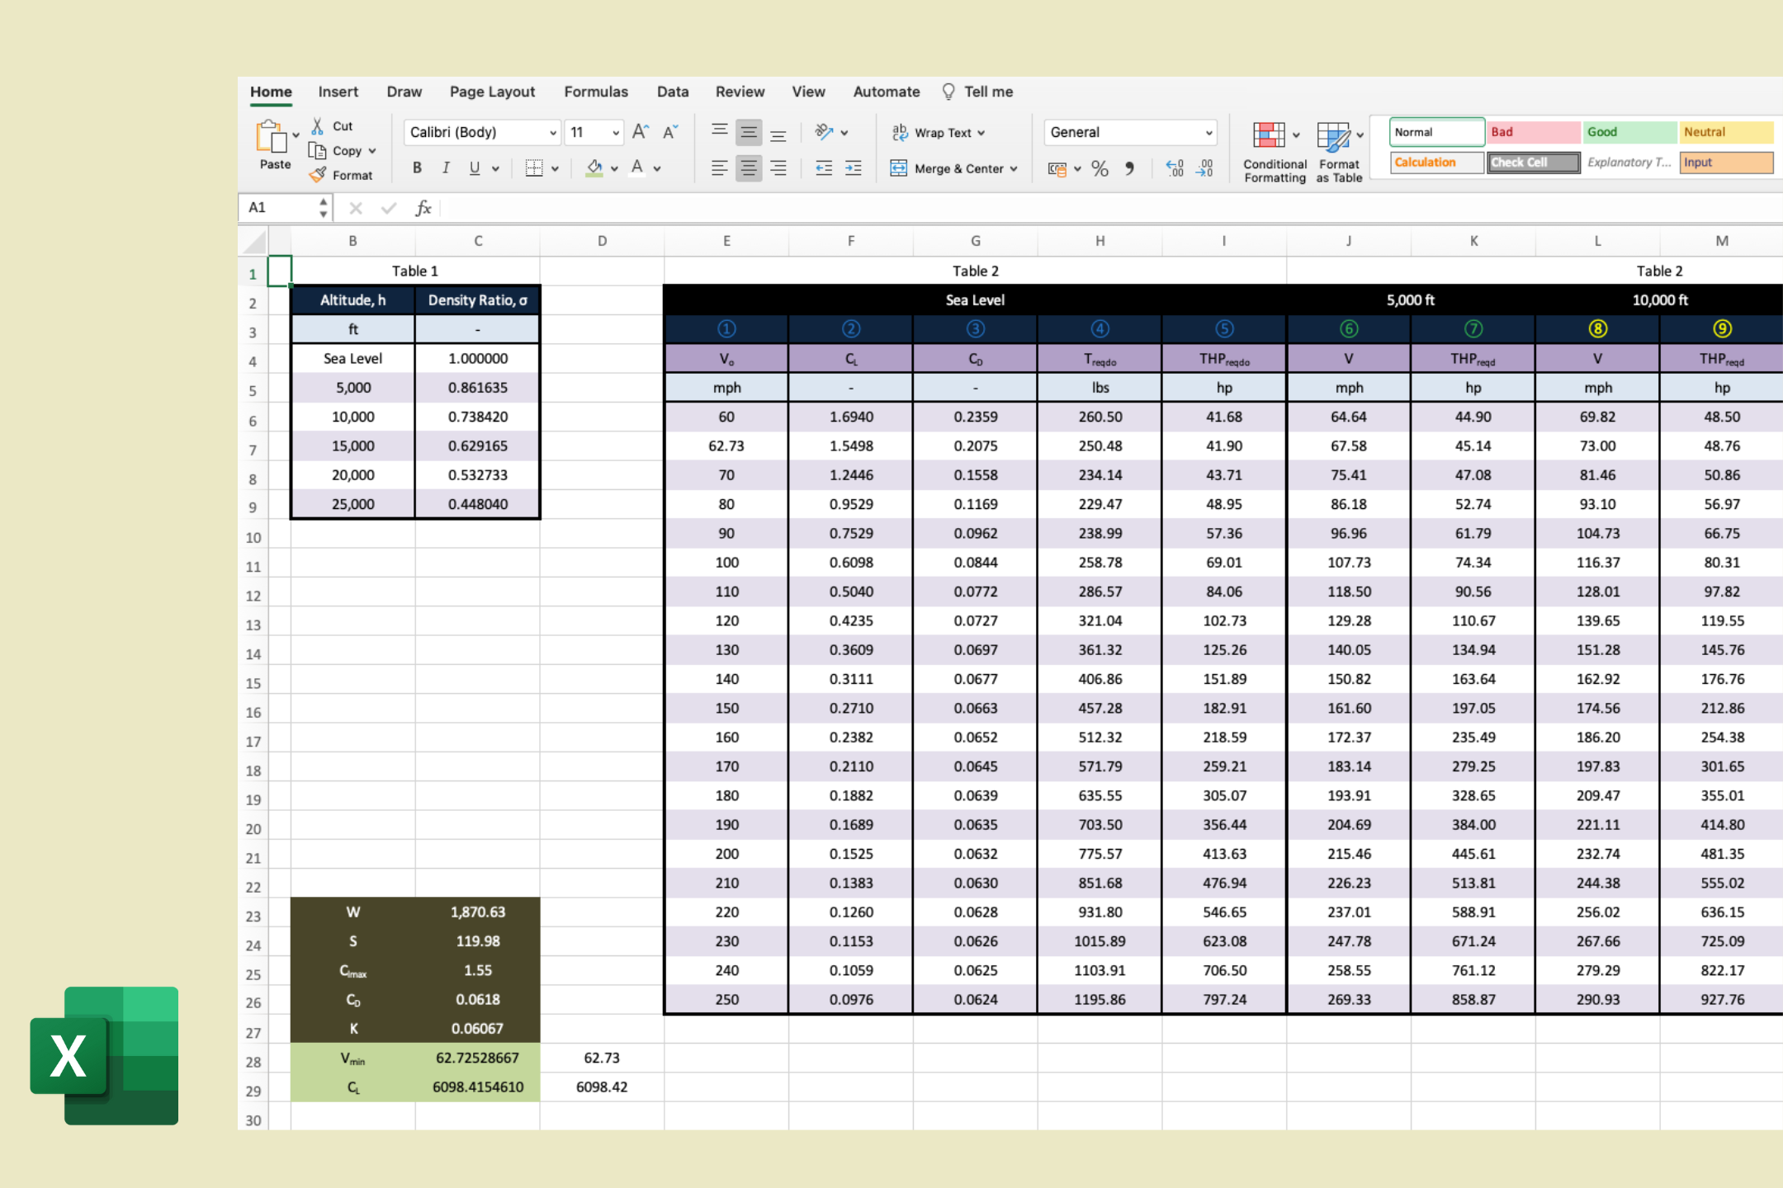This screenshot has width=1783, height=1188.
Task: Expand the Merge & Center dropdown arrow
Action: 1014,169
